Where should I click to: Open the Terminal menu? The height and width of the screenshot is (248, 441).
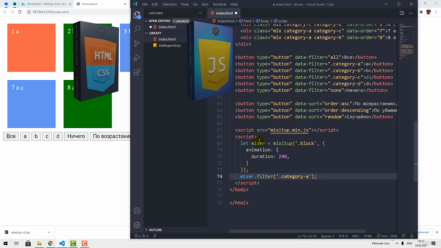pos(219,4)
